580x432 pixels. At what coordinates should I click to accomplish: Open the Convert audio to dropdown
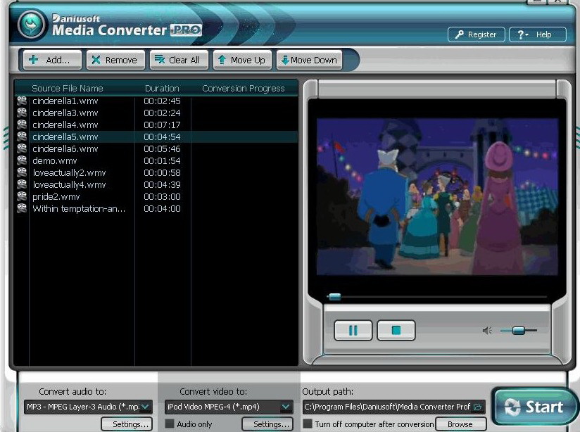point(88,407)
